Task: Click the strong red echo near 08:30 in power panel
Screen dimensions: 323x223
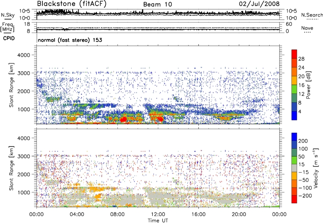Action: tap(124, 119)
